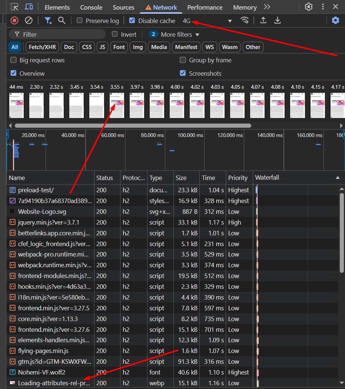Image resolution: width=345 pixels, height=389 pixels.
Task: Show only Doc requests
Action: (69, 47)
